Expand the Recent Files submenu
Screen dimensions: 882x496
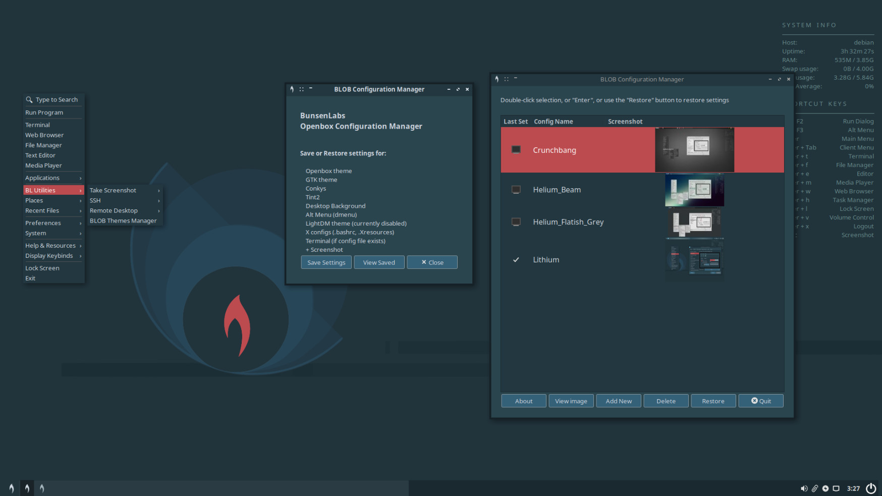(x=53, y=210)
